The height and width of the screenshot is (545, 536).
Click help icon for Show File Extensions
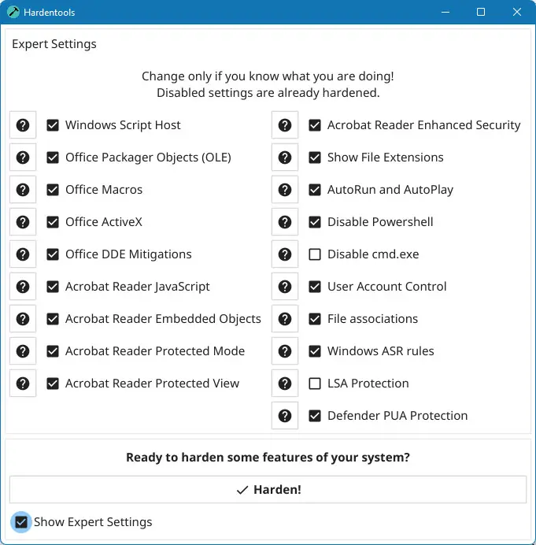(x=285, y=158)
